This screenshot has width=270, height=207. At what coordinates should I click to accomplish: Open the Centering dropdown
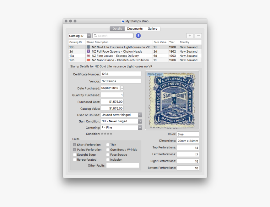click(140, 128)
